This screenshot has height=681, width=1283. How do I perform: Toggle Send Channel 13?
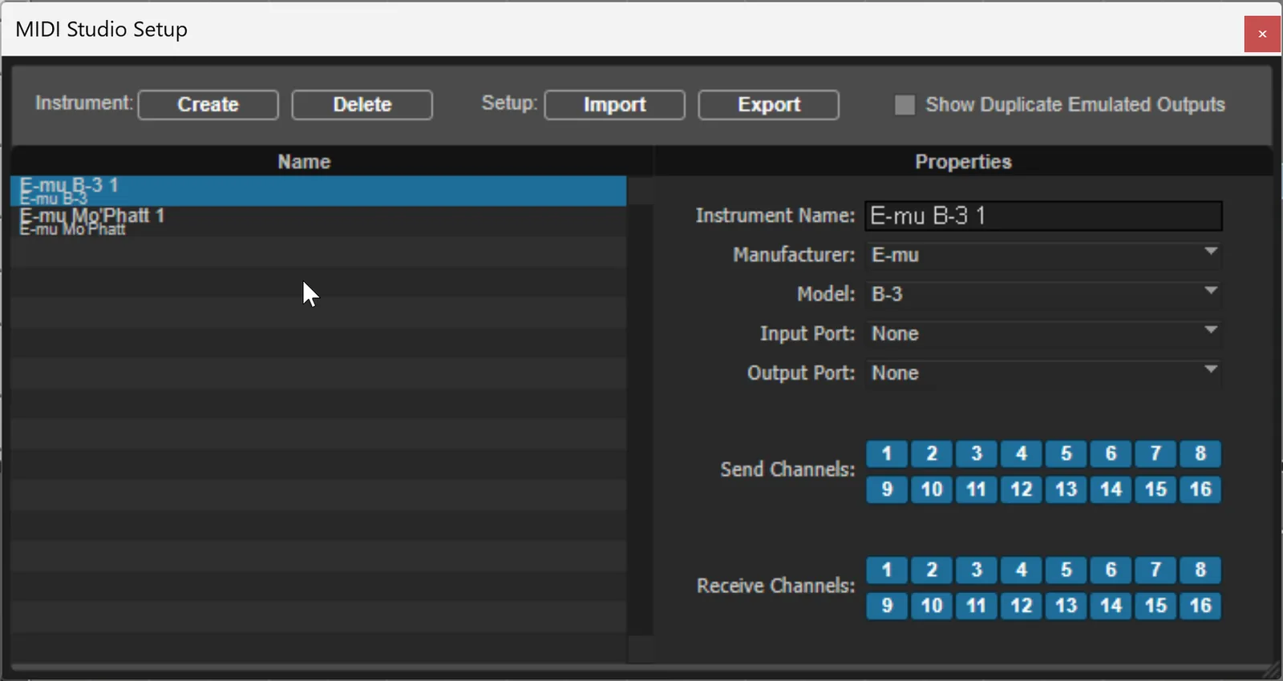[x=1066, y=490]
